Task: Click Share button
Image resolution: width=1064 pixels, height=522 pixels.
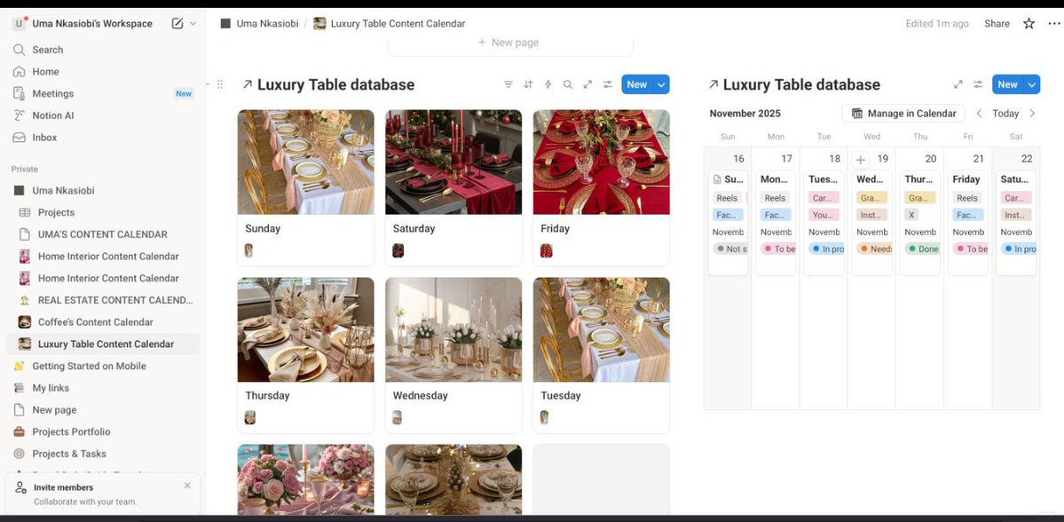Action: click(x=997, y=24)
